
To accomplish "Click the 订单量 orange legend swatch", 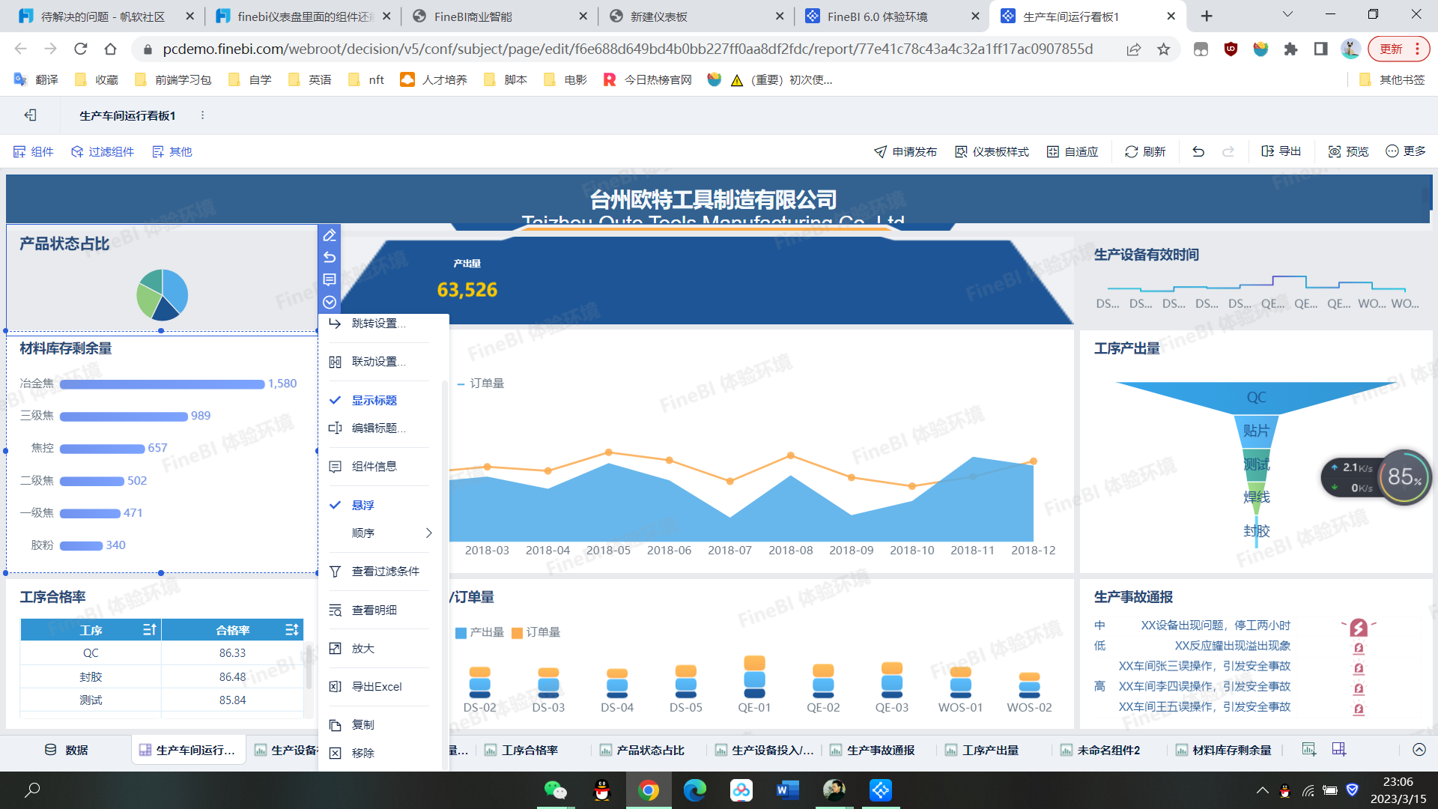I will [517, 633].
